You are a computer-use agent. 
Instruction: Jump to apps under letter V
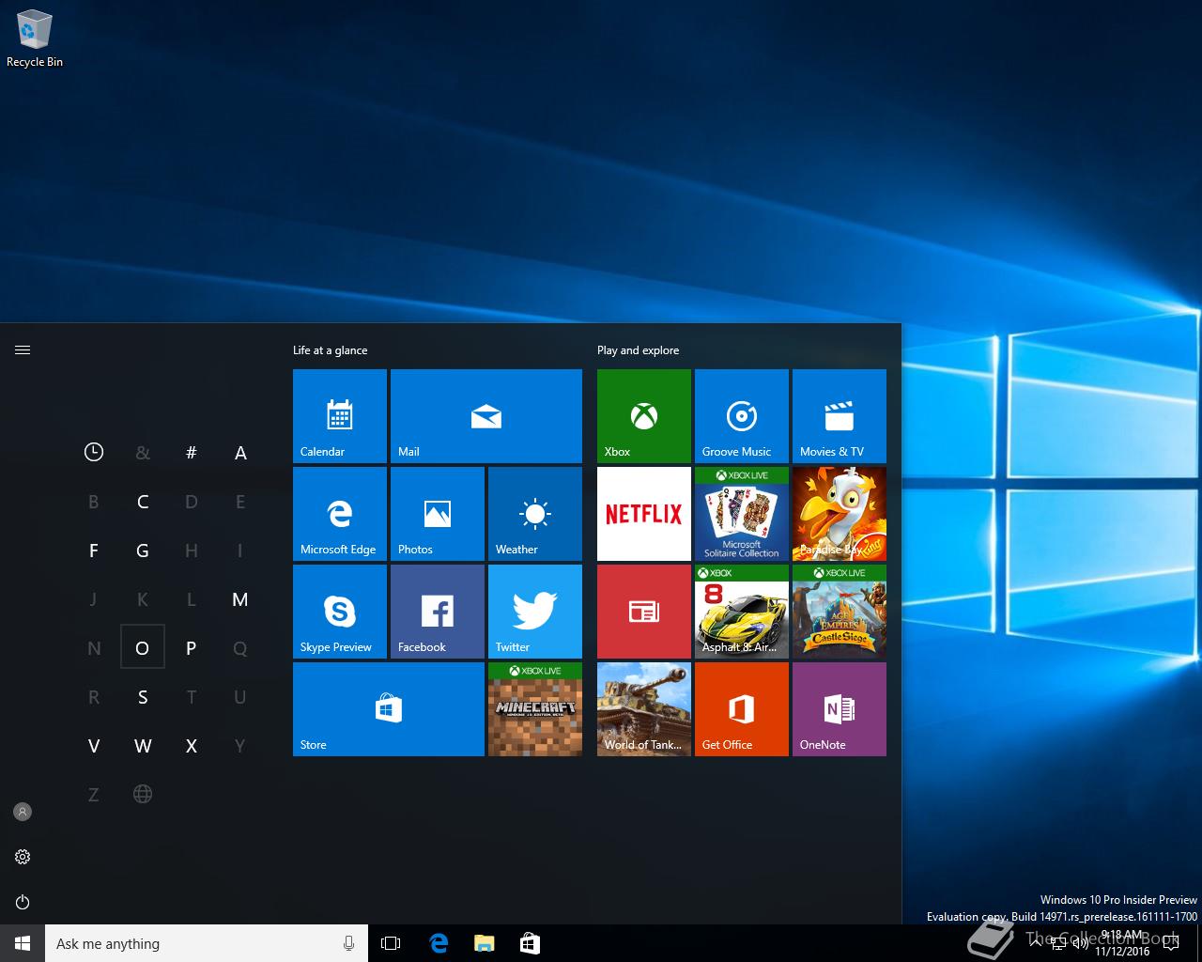point(94,746)
